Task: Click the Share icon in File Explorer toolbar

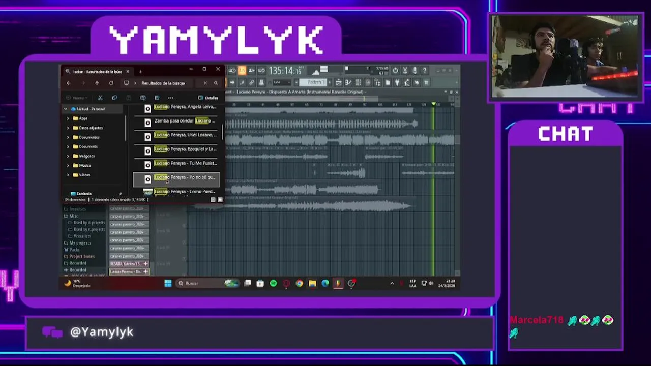Action: click(157, 98)
